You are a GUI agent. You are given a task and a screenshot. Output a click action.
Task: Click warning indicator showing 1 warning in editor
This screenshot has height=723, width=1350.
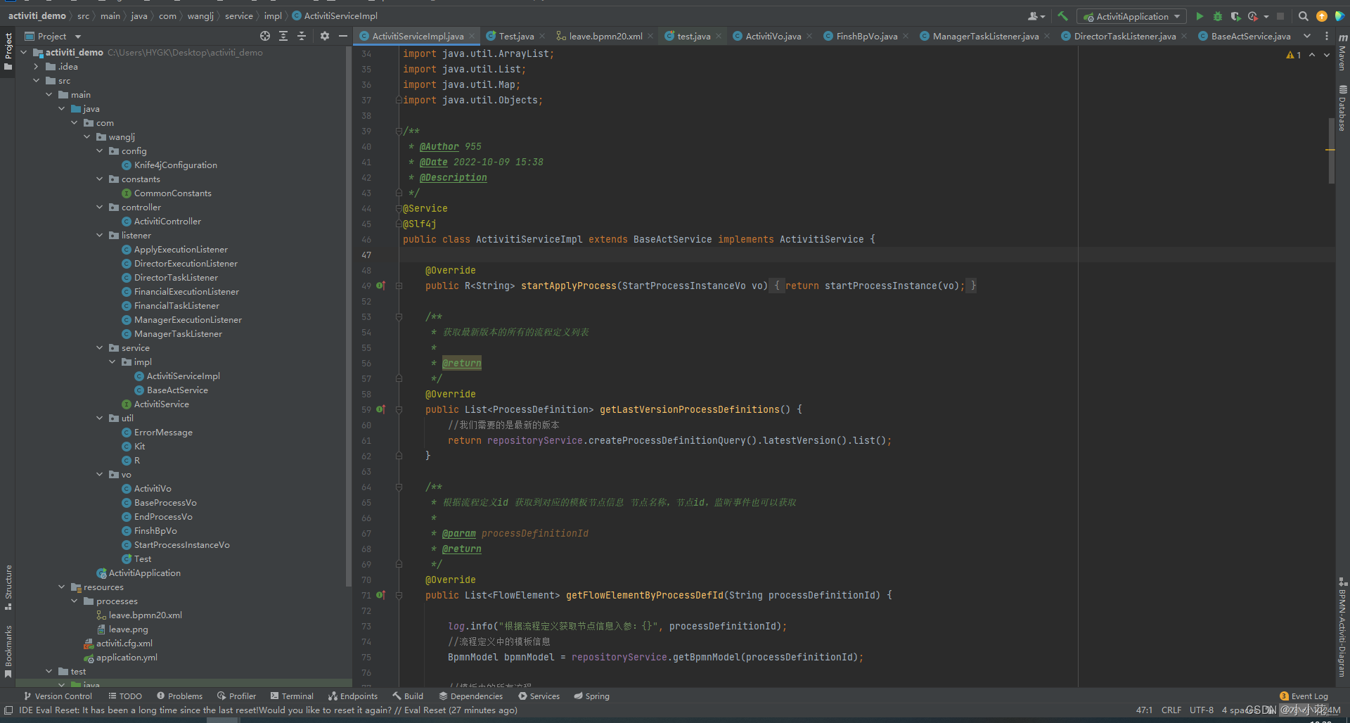(x=1294, y=55)
